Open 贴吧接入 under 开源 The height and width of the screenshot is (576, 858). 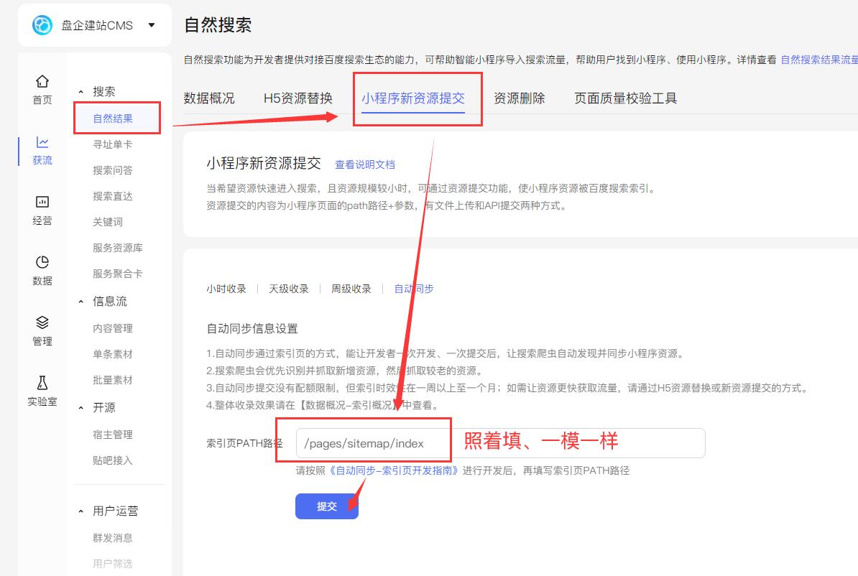coord(113,460)
